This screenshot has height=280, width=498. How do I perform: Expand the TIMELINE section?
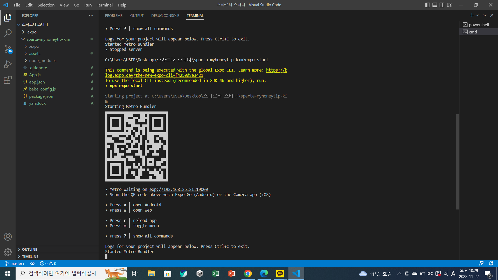pyautogui.click(x=57, y=257)
